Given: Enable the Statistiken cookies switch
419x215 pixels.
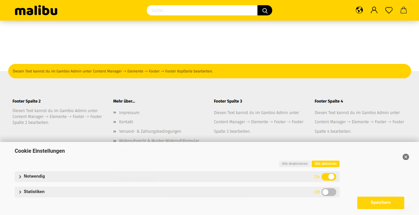Looking at the screenshot, I should point(329,192).
